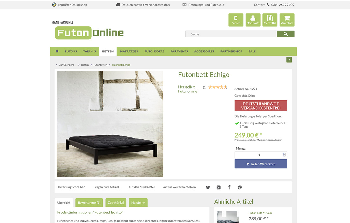This screenshot has height=223, width=350.
Task: Share product on Twitter
Action: (208, 187)
